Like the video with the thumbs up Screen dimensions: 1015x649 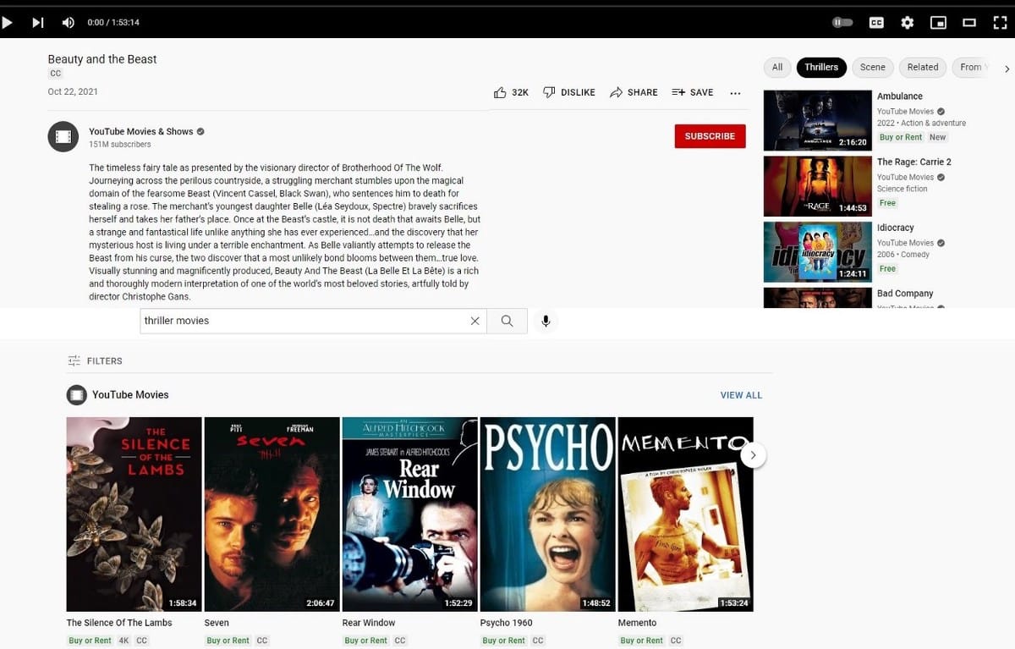click(x=500, y=92)
